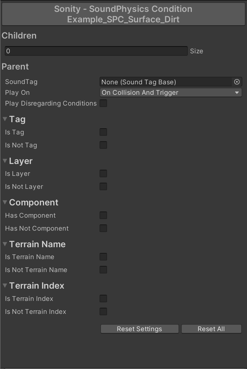This screenshot has width=247, height=369.
Task: Open the Play On dropdown
Action: coord(171,93)
